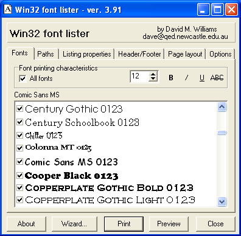
Task: Click the Print button
Action: (124, 224)
